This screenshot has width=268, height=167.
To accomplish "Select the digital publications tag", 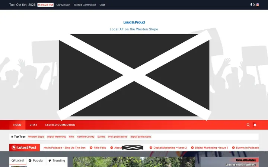I will coord(141,137).
